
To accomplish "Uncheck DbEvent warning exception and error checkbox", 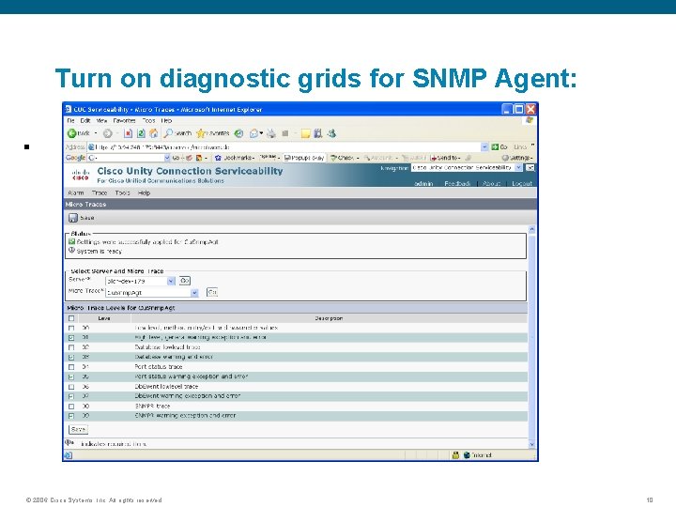I will pos(71,396).
